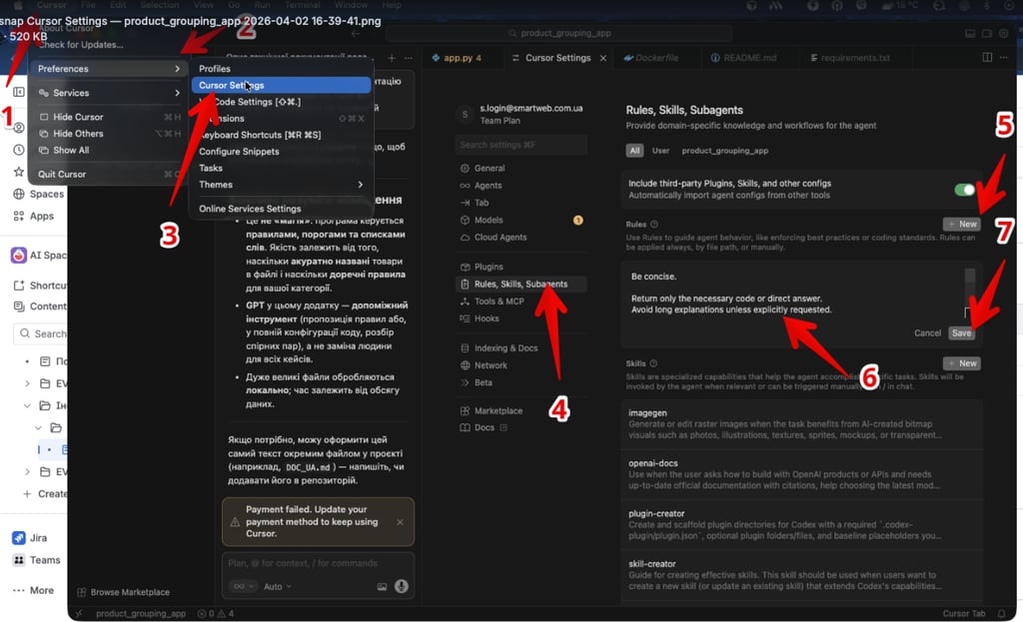
Task: Click the microphone voice input icon
Action: pyautogui.click(x=402, y=586)
